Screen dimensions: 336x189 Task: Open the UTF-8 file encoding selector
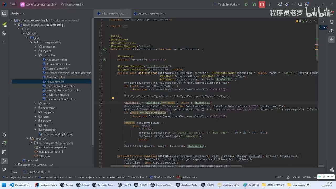pyautogui.click(x=307, y=177)
